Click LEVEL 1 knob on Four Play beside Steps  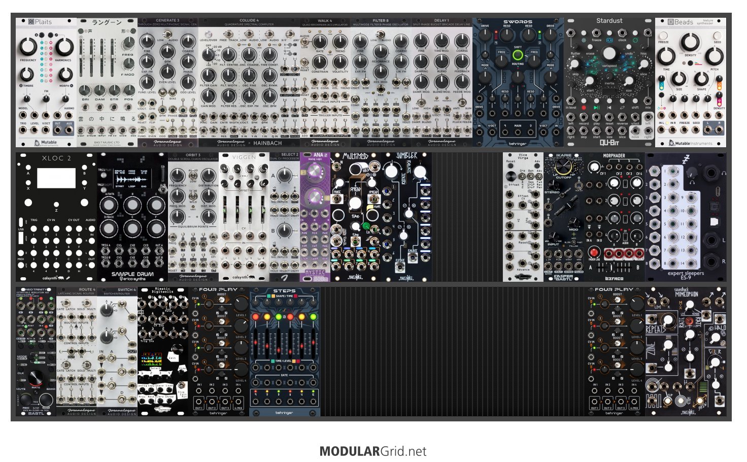click(241, 305)
